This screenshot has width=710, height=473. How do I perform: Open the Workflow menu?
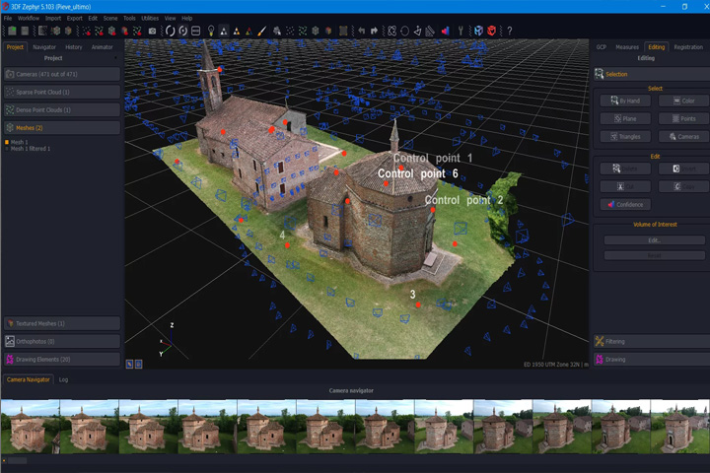[x=29, y=18]
